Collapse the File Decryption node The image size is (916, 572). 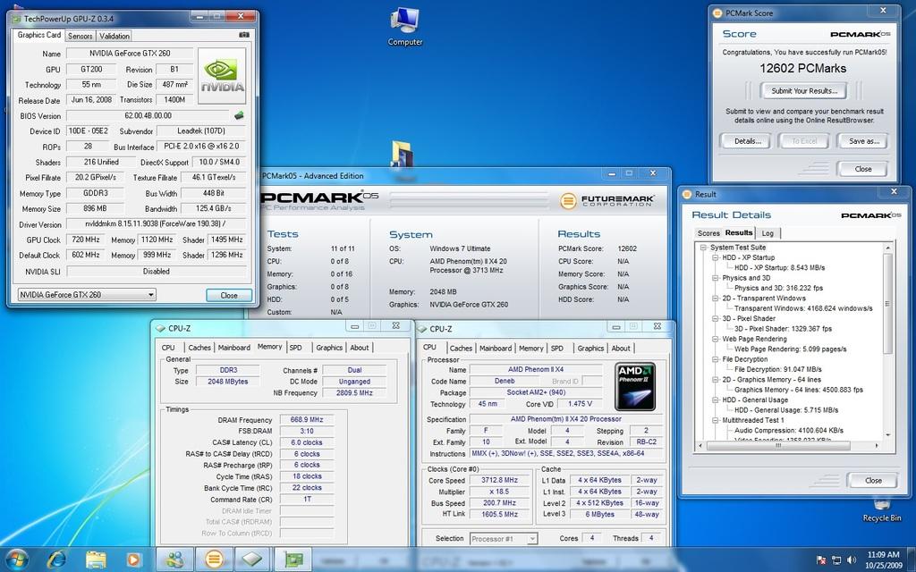point(715,359)
